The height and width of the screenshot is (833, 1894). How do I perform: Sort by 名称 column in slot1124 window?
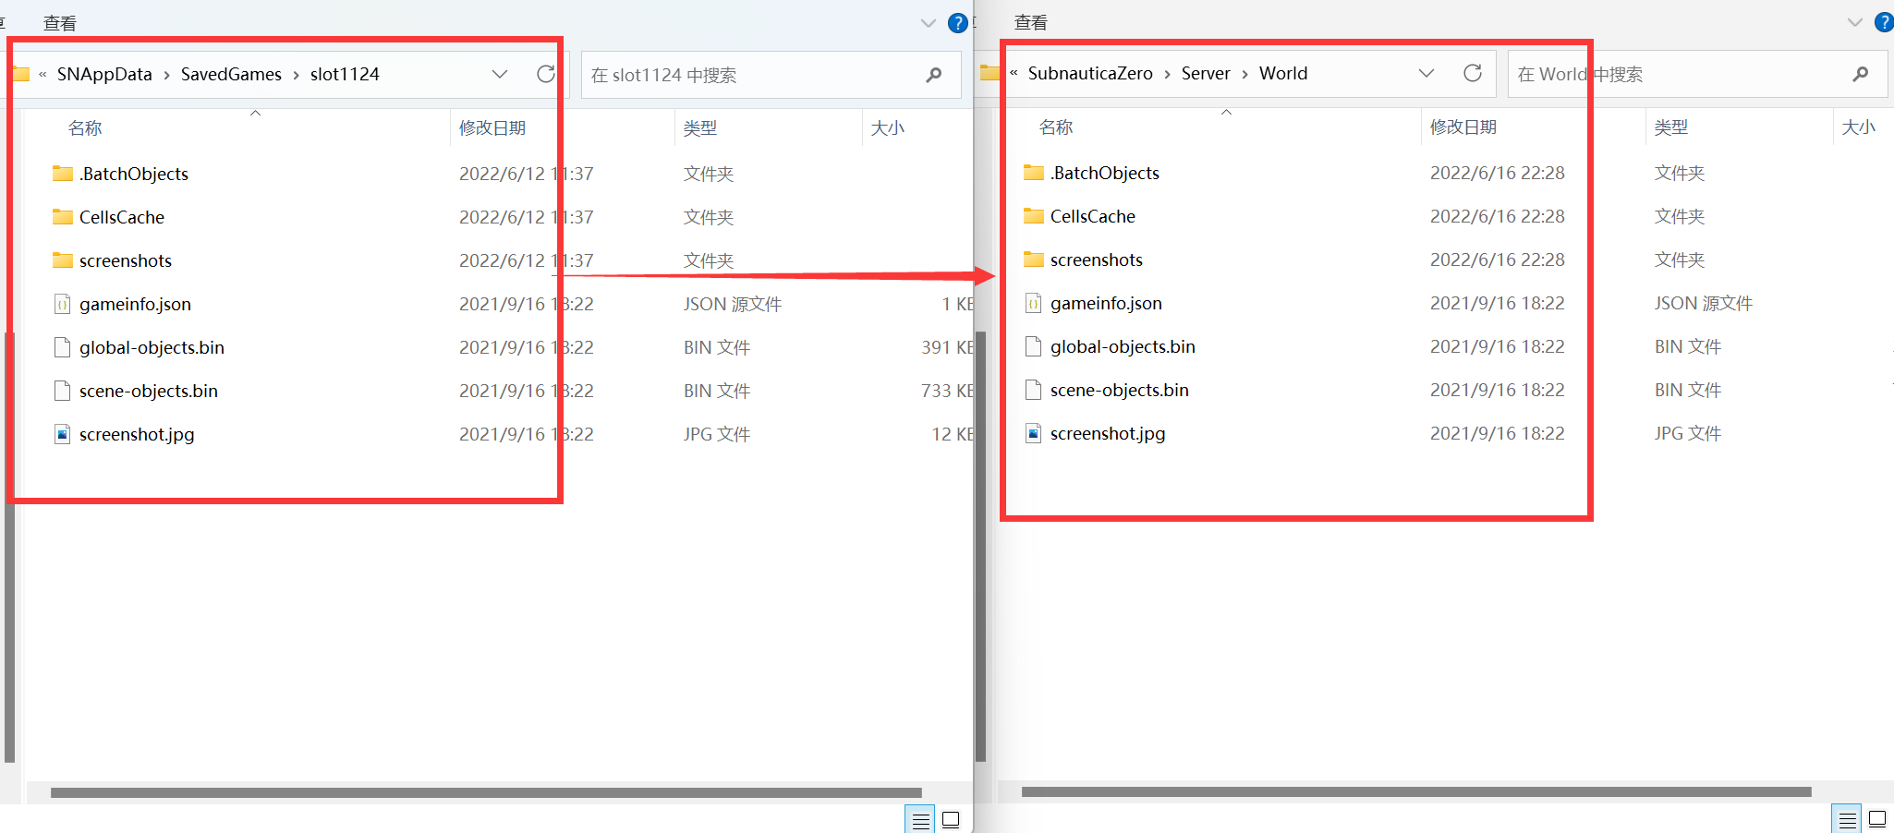[85, 128]
